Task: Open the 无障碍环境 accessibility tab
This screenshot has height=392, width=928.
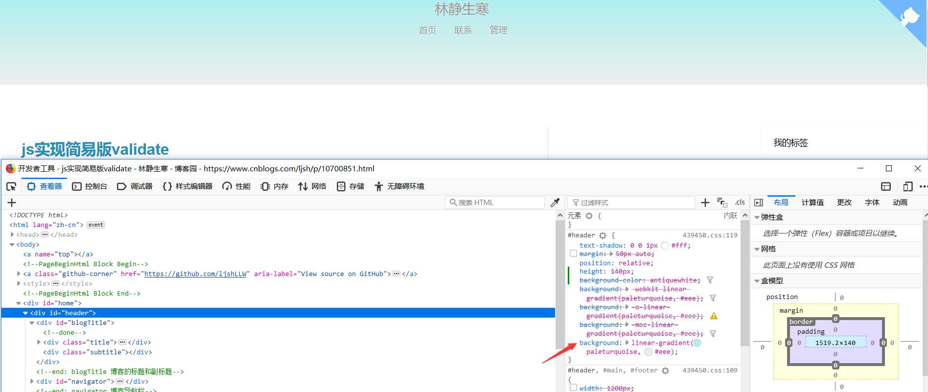Action: pyautogui.click(x=399, y=186)
